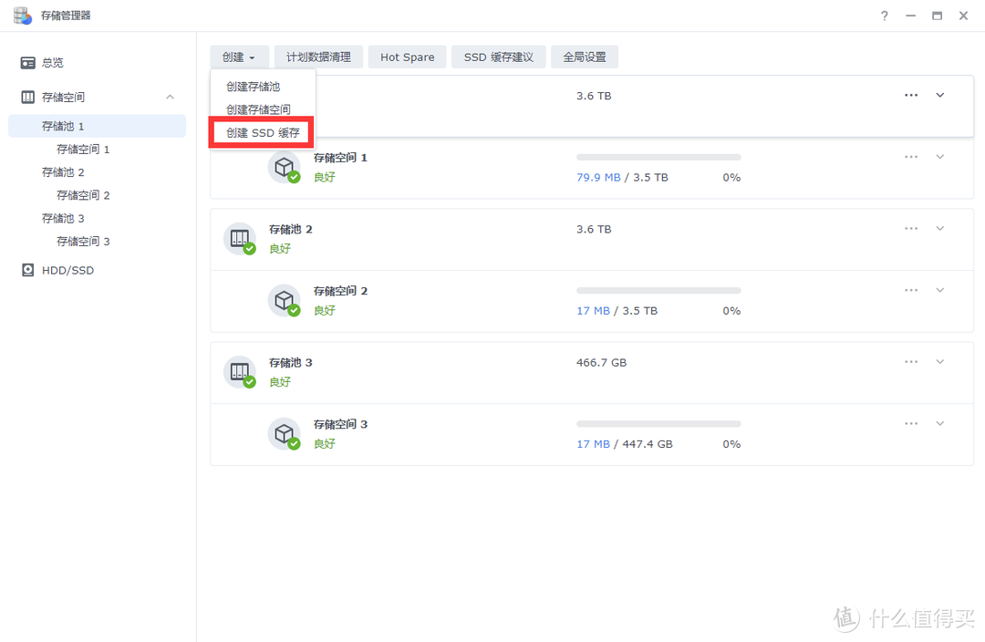Click the HDD/SSD disk icon in sidebar
985x642 pixels.
(28, 271)
